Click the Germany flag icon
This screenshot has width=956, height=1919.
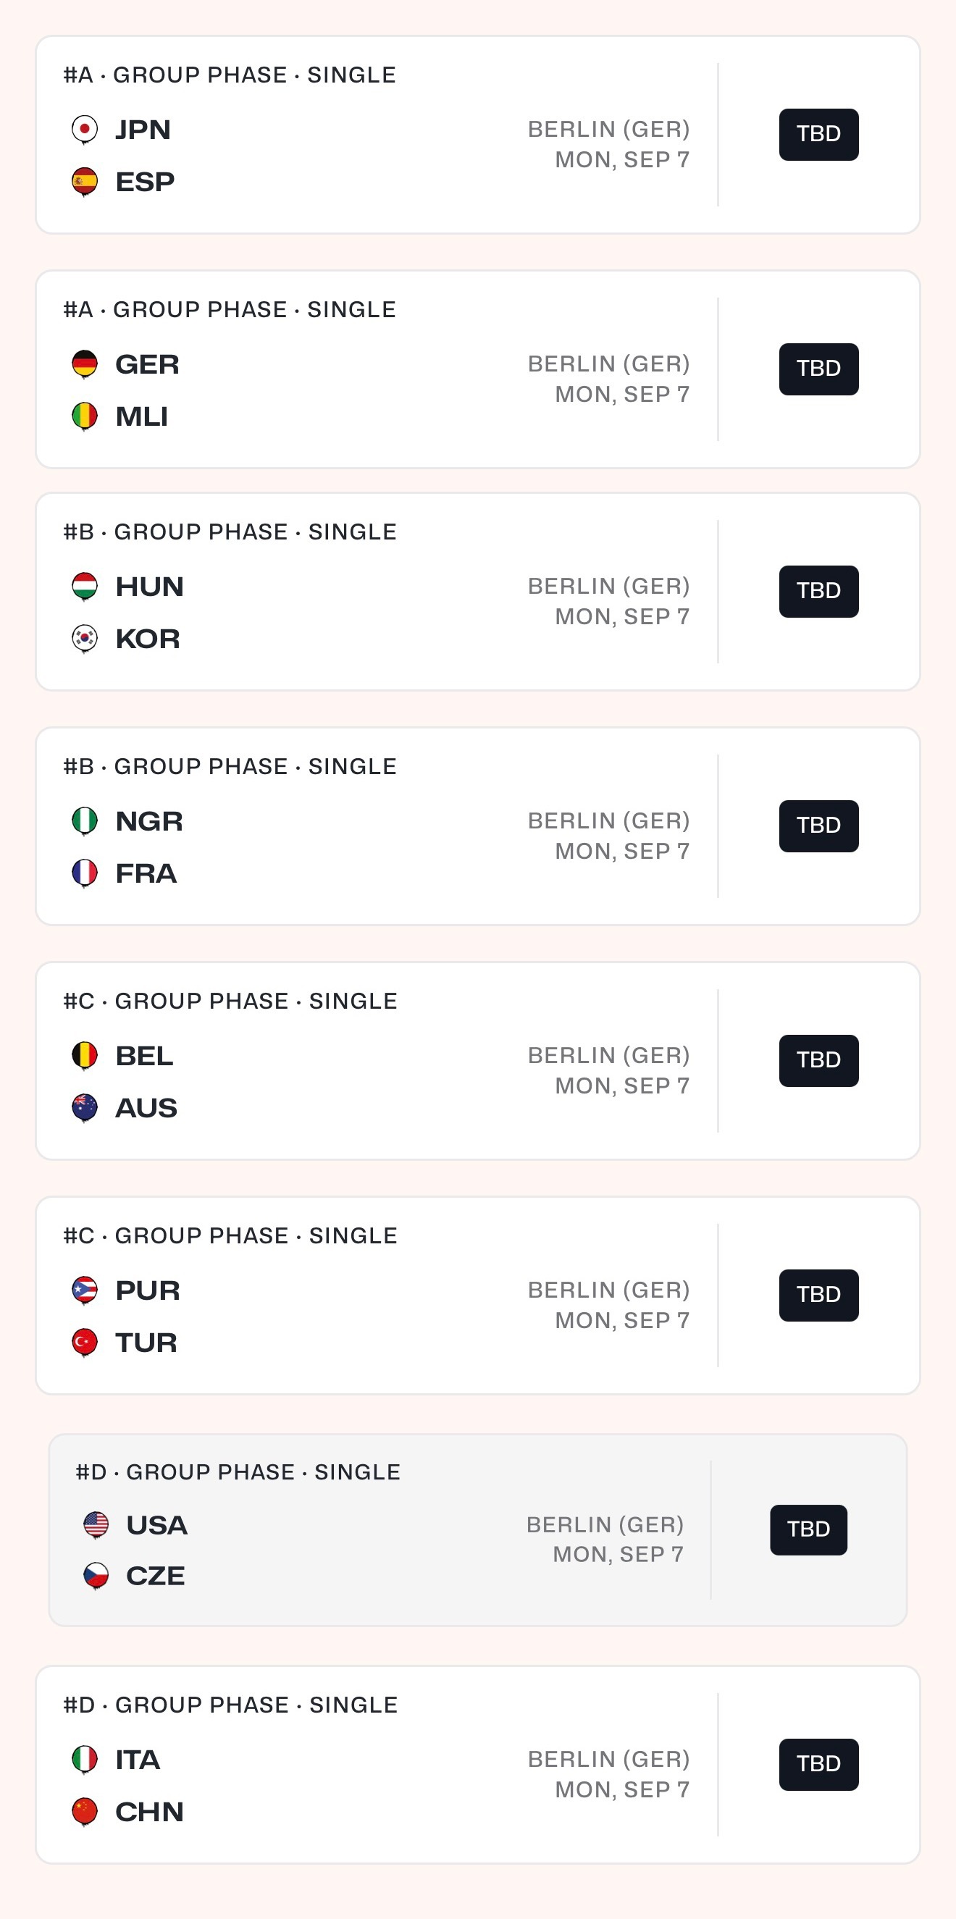(x=84, y=364)
